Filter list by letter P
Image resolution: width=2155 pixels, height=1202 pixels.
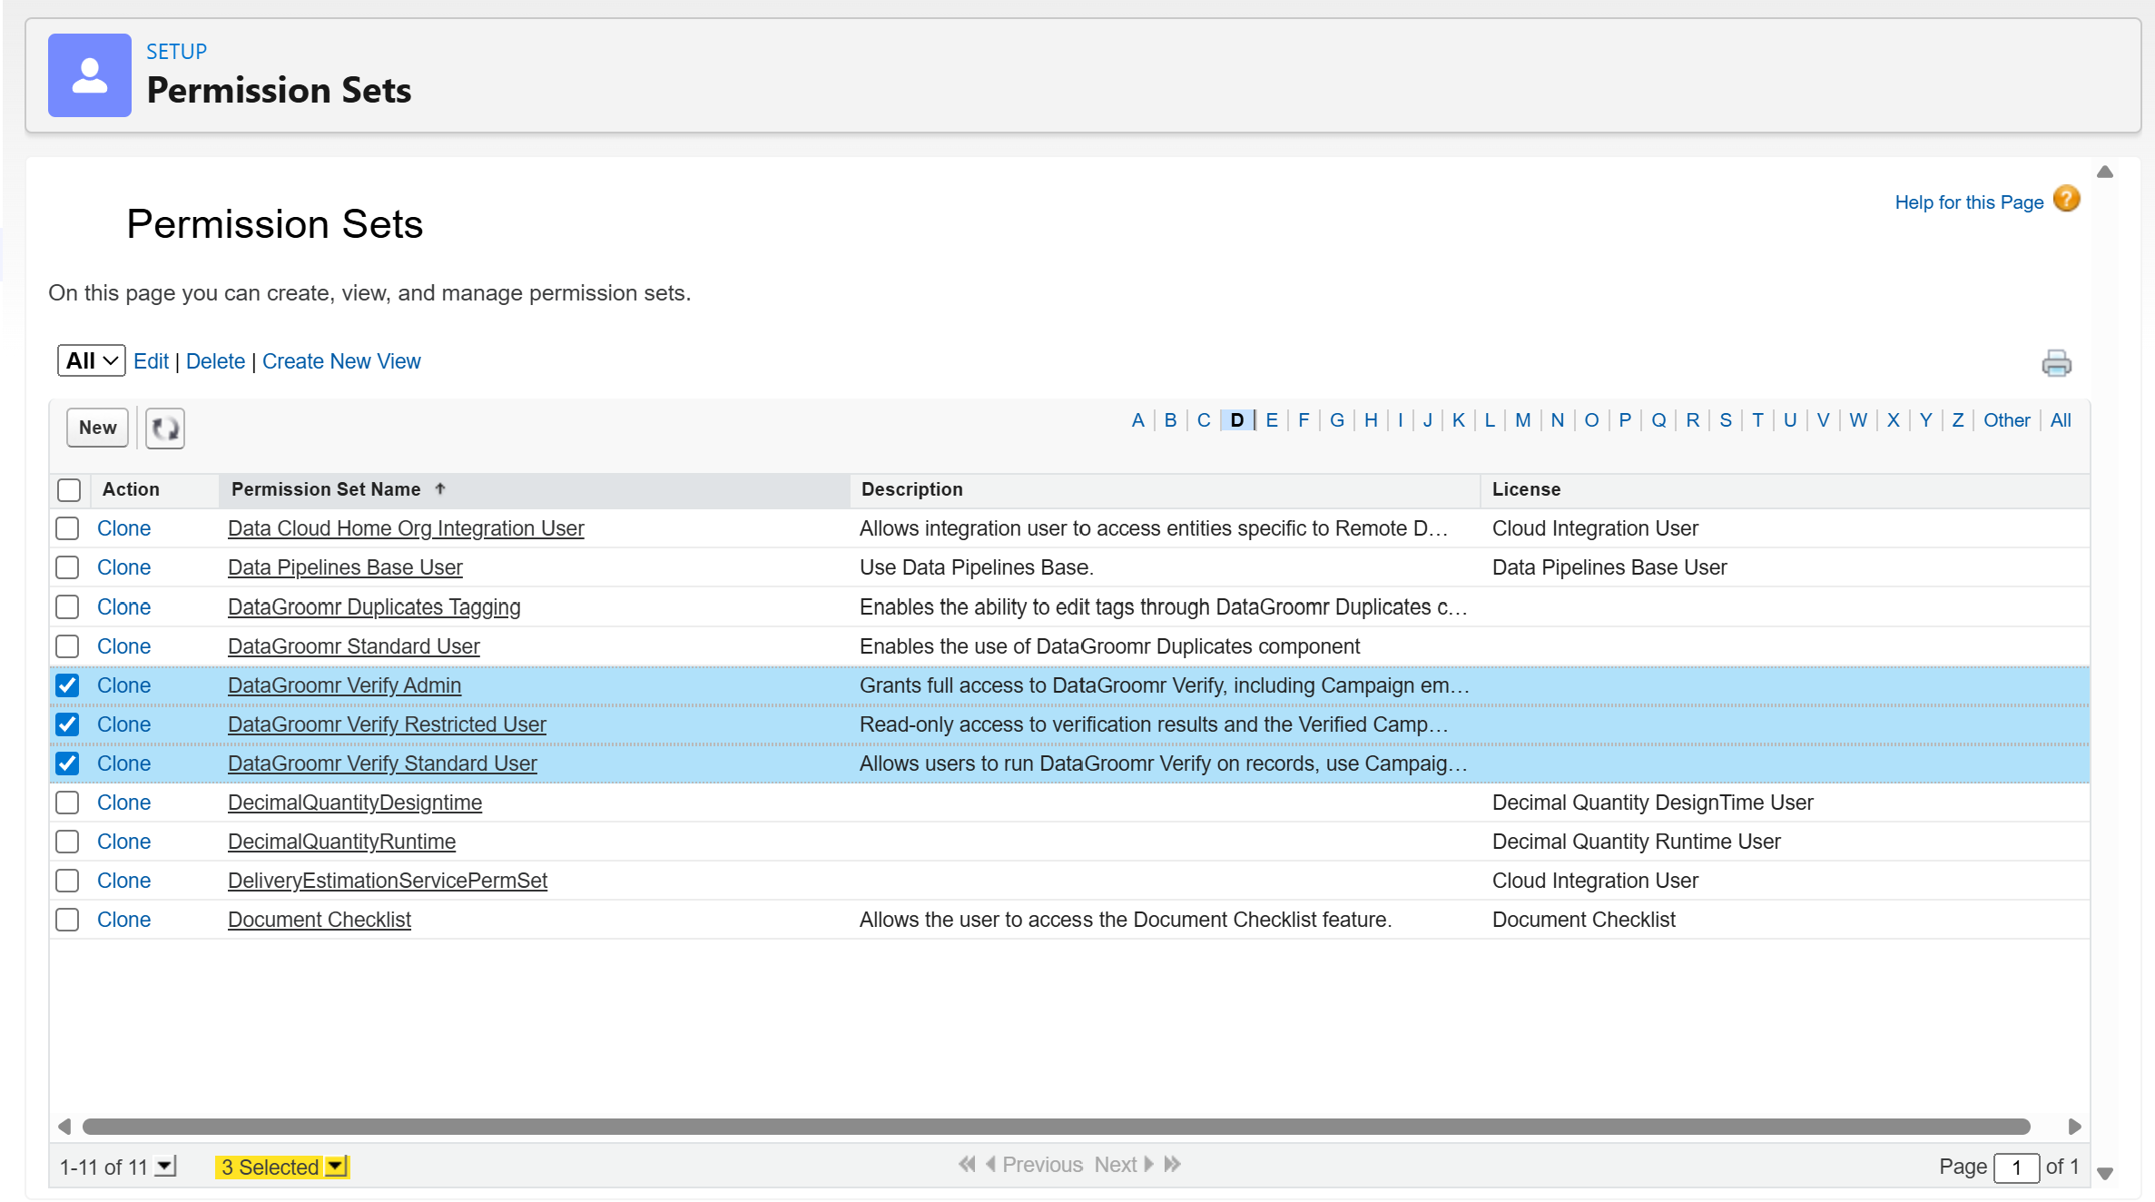(x=1625, y=420)
